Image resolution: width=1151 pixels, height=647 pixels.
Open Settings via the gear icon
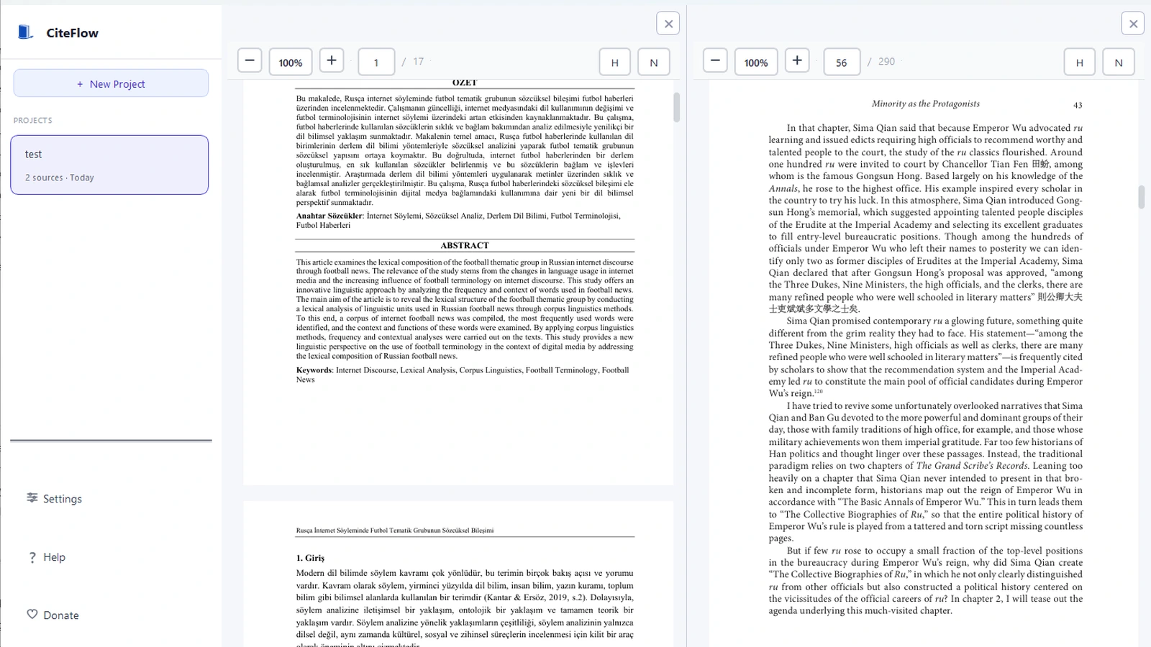[x=32, y=498]
